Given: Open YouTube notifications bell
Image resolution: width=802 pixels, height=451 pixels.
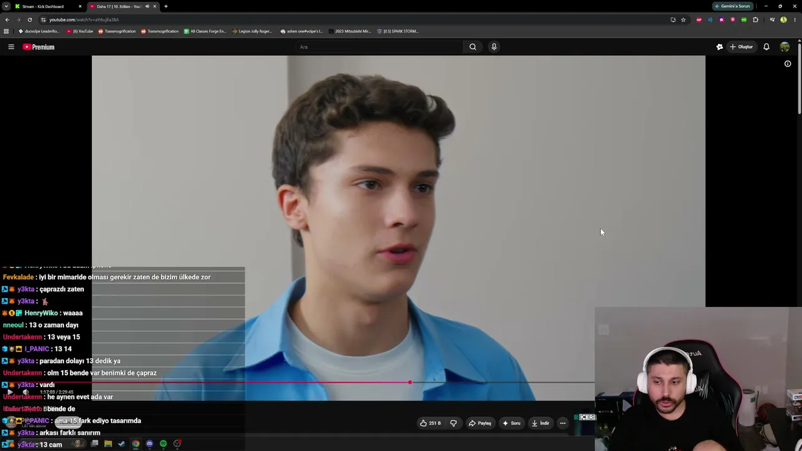Looking at the screenshot, I should [x=766, y=47].
